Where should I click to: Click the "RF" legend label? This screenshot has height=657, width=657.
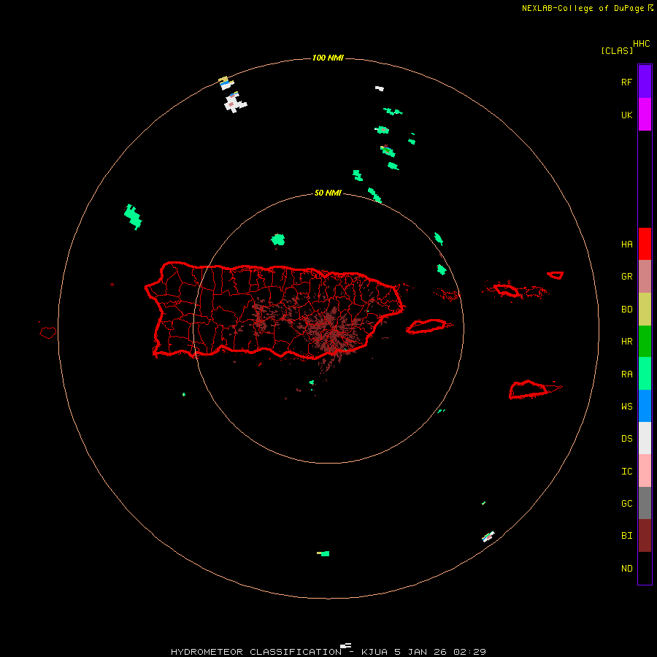pos(626,82)
